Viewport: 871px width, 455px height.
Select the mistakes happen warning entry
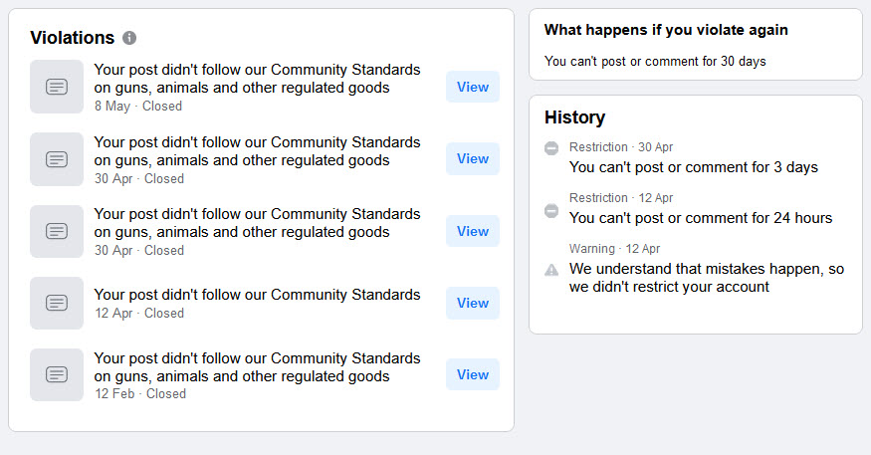point(707,278)
